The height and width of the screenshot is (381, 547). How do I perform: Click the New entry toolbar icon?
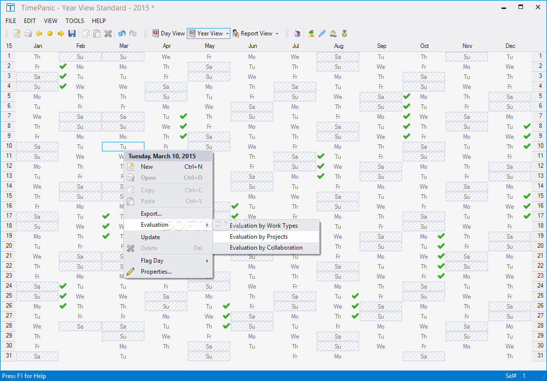tap(17, 33)
